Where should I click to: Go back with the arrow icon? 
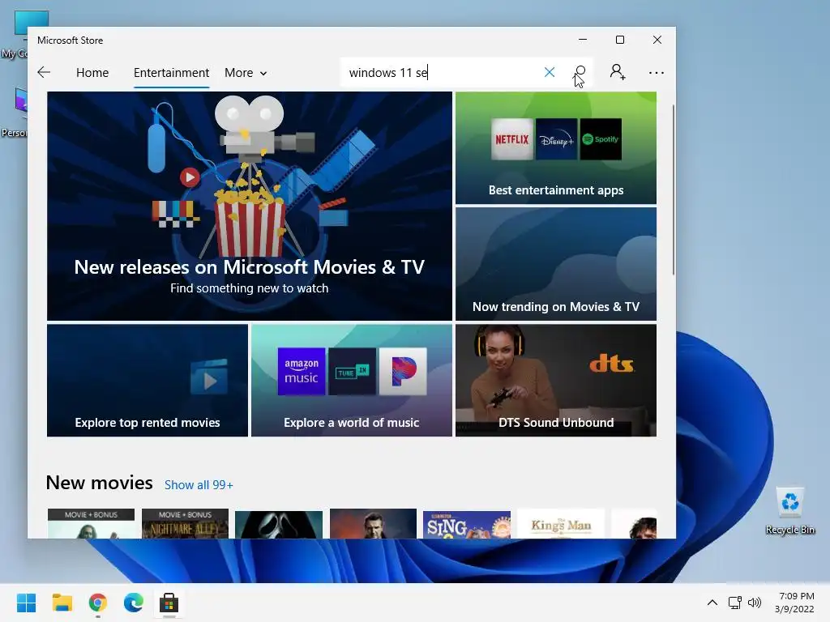[44, 72]
